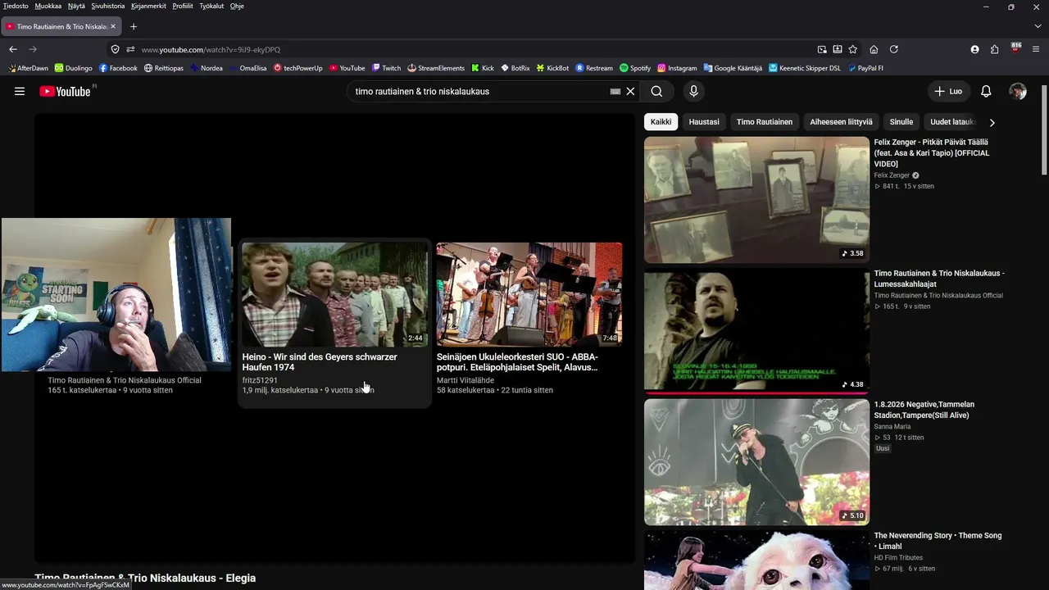Open the browser account icon

(974, 49)
